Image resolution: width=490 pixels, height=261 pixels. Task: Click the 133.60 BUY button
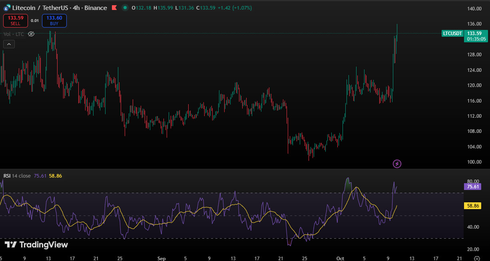tap(54, 21)
